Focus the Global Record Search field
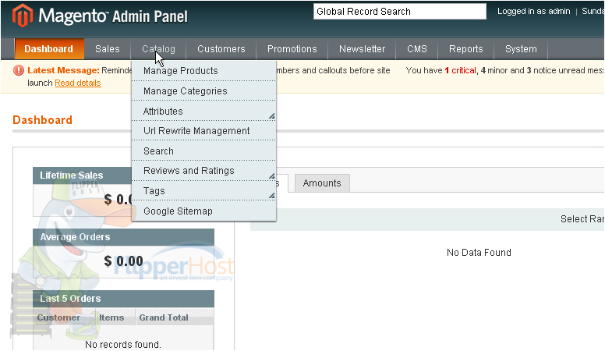 click(x=400, y=11)
